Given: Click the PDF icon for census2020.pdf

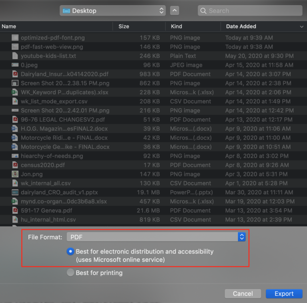Looking at the screenshot, I should [x=15, y=165].
